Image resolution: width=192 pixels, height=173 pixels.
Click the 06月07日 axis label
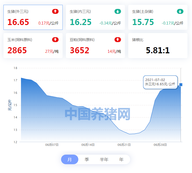pos(52,145)
